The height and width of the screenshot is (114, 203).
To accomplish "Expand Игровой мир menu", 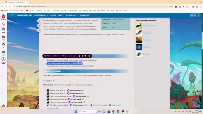I will pos(72,15).
